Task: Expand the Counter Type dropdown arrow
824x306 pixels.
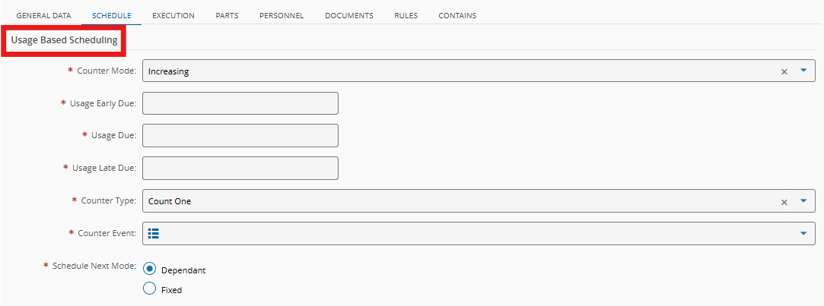Action: click(803, 201)
